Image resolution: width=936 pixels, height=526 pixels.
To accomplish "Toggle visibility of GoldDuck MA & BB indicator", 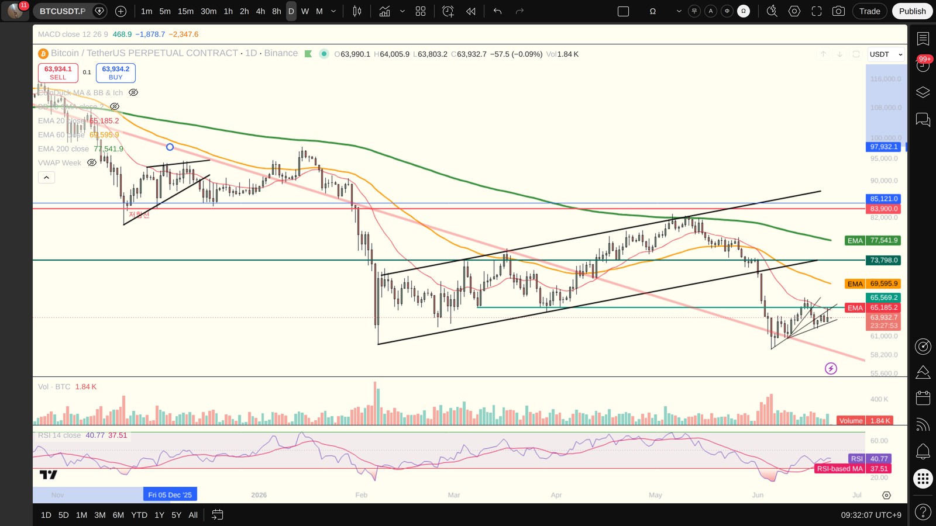I will tap(133, 92).
